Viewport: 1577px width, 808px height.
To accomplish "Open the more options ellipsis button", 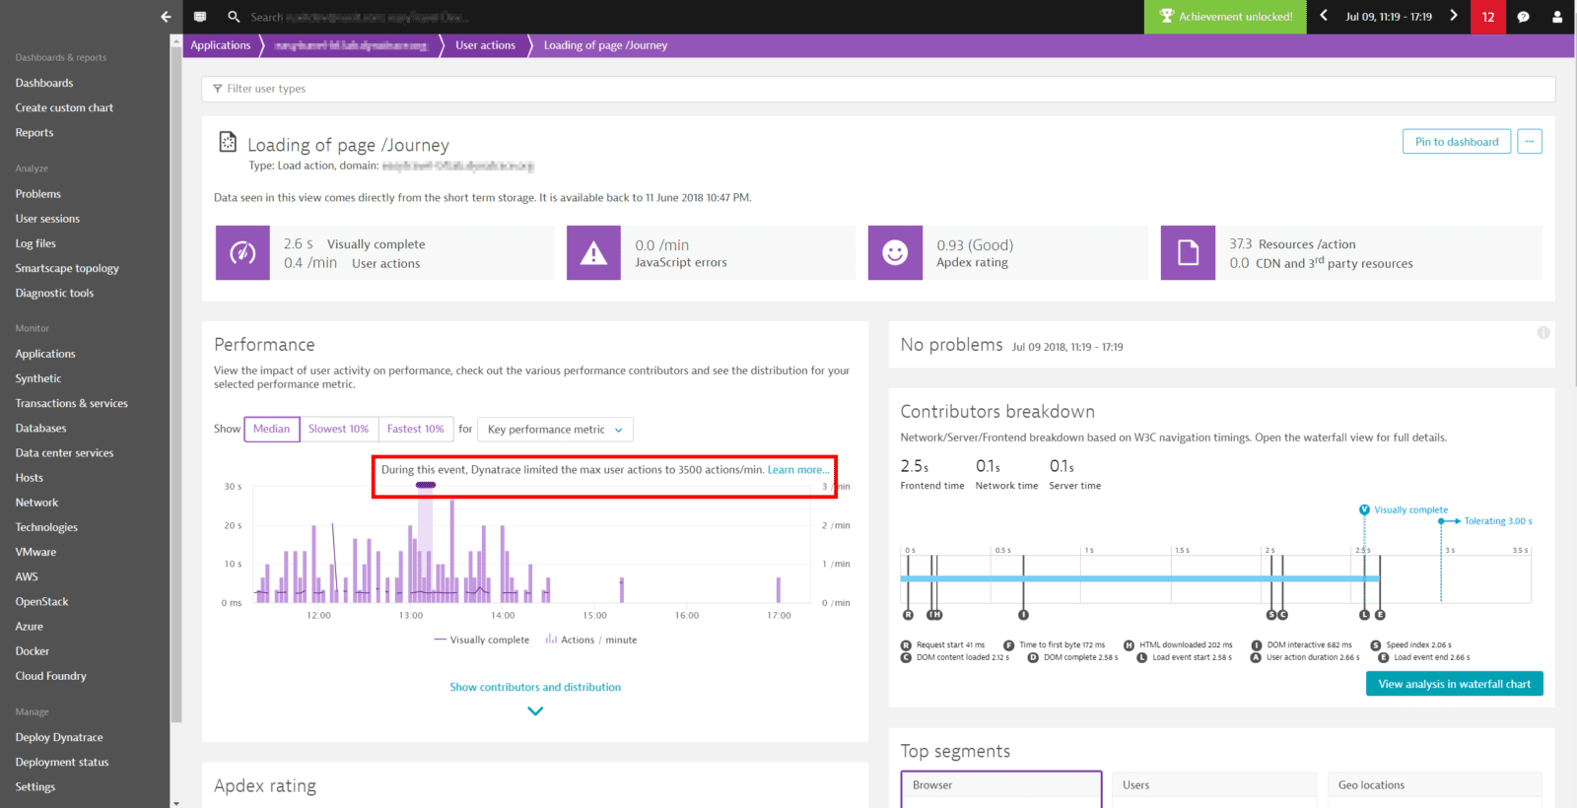I will tap(1529, 142).
